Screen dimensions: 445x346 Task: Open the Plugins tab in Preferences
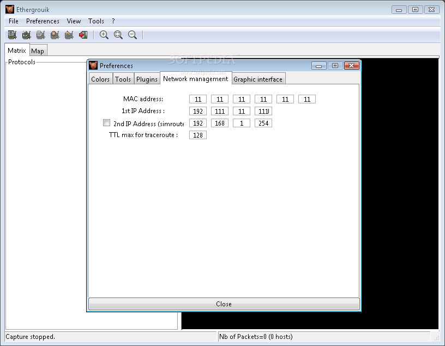coord(147,79)
